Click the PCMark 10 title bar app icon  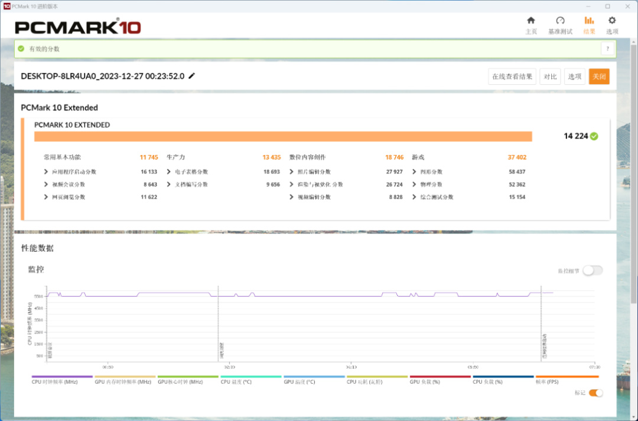pos(6,6)
